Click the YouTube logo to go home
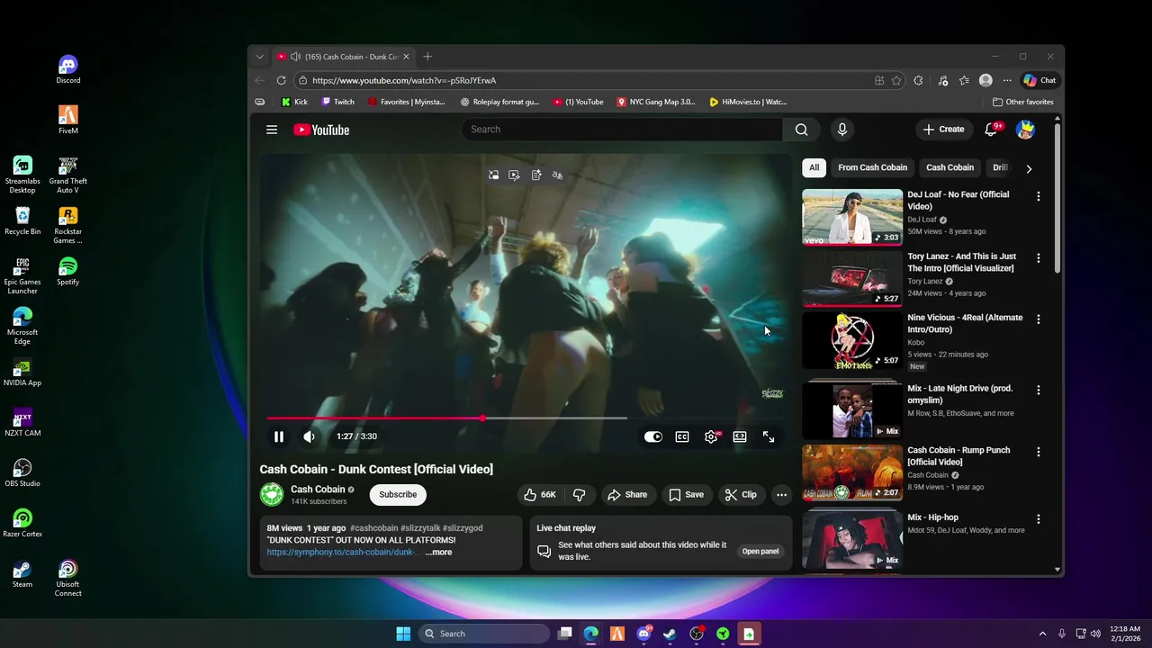This screenshot has width=1152, height=648. 321,130
